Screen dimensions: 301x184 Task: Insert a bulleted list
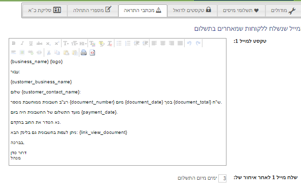point(119,43)
